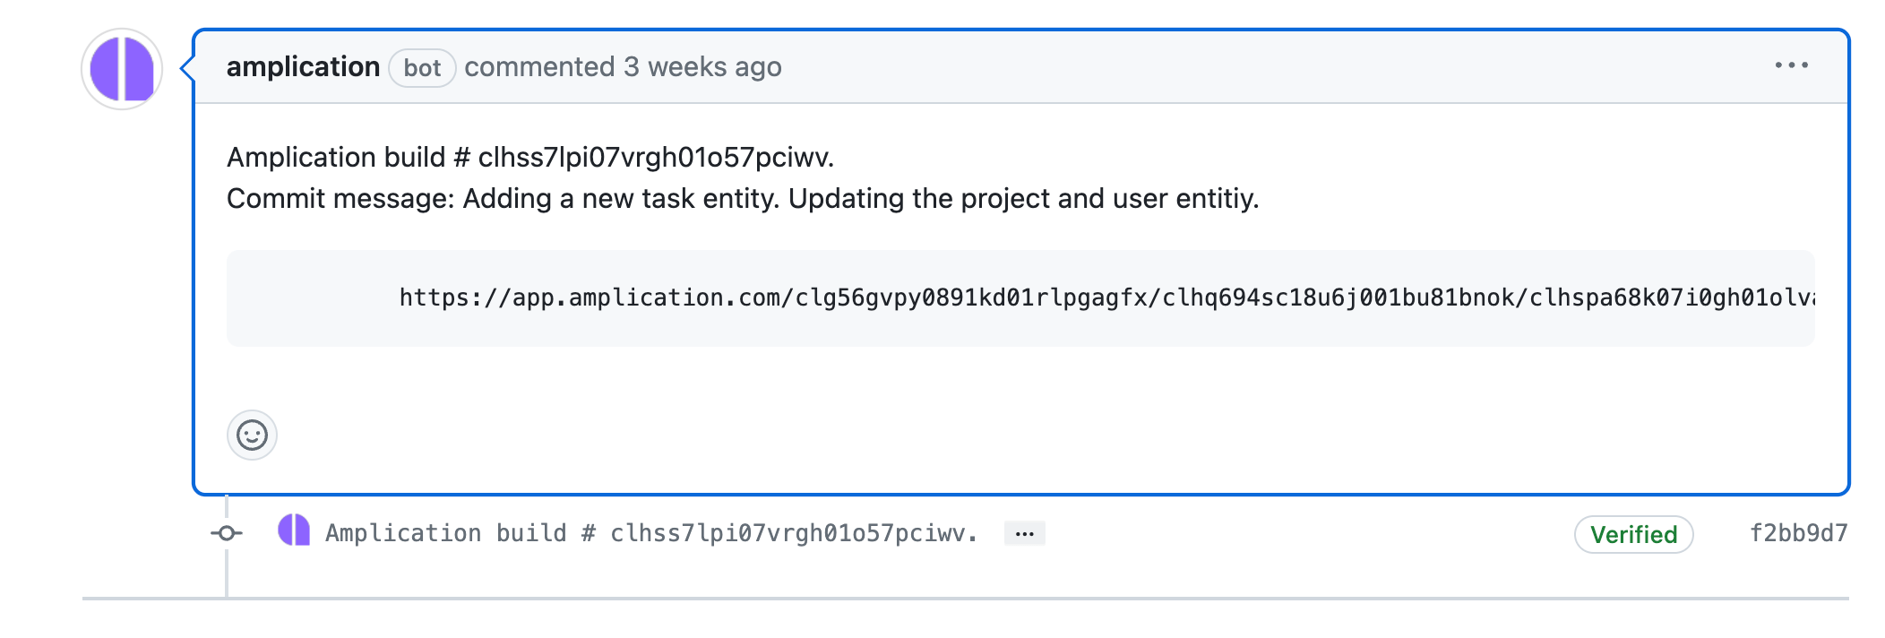Click the blank space right of the smiley button
Viewport: 1885px width, 638px height.
(986, 435)
